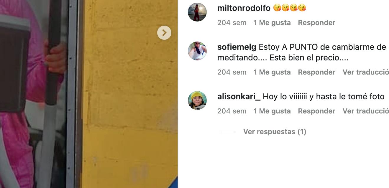Click the 204 sem timestamp on sofiemelg's comment
The width and height of the screenshot is (389, 188).
(232, 72)
